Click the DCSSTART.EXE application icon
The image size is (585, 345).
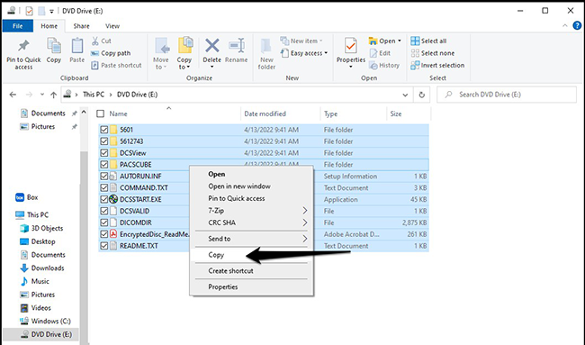pos(113,199)
